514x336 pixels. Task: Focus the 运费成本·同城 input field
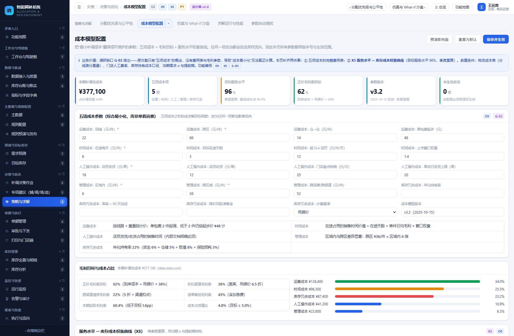(x=131, y=138)
